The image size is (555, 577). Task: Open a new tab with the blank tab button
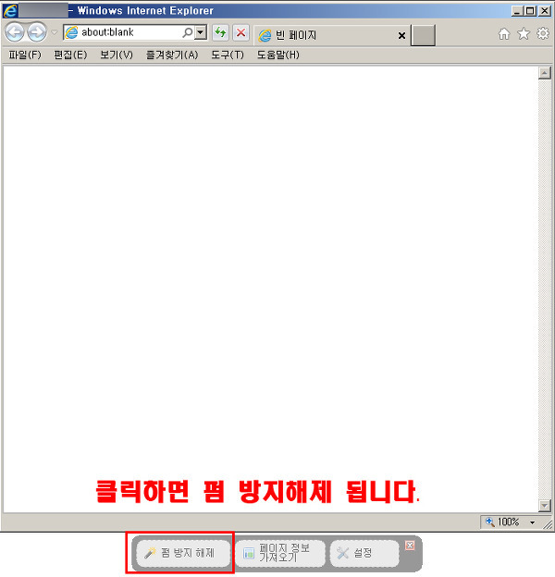point(423,35)
